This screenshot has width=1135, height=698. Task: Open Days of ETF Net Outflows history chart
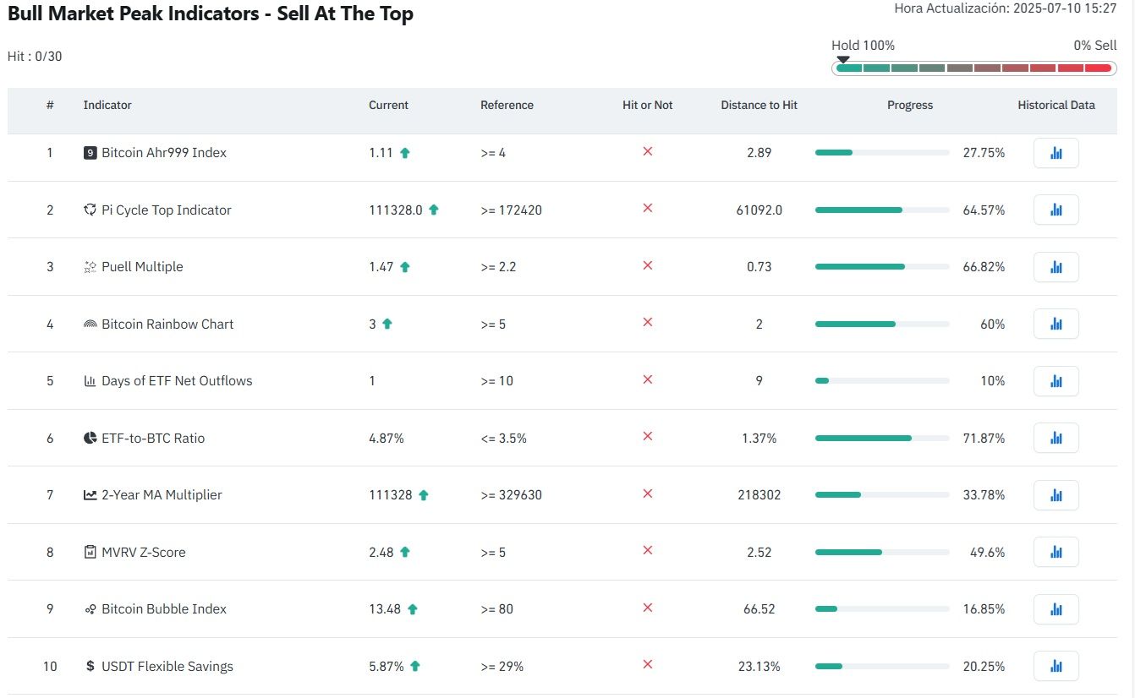[1055, 381]
